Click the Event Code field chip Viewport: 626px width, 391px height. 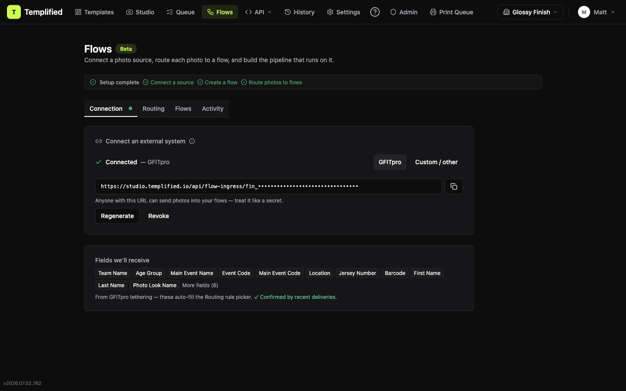tap(236, 273)
